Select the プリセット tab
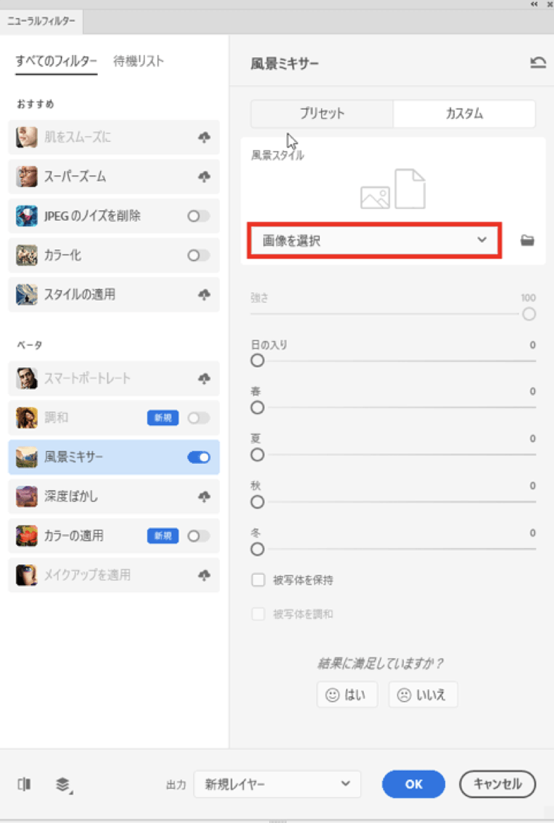The height and width of the screenshot is (823, 554). [322, 113]
